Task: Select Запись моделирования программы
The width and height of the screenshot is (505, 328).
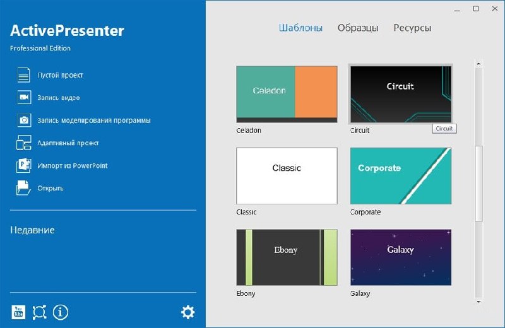Action: (94, 120)
